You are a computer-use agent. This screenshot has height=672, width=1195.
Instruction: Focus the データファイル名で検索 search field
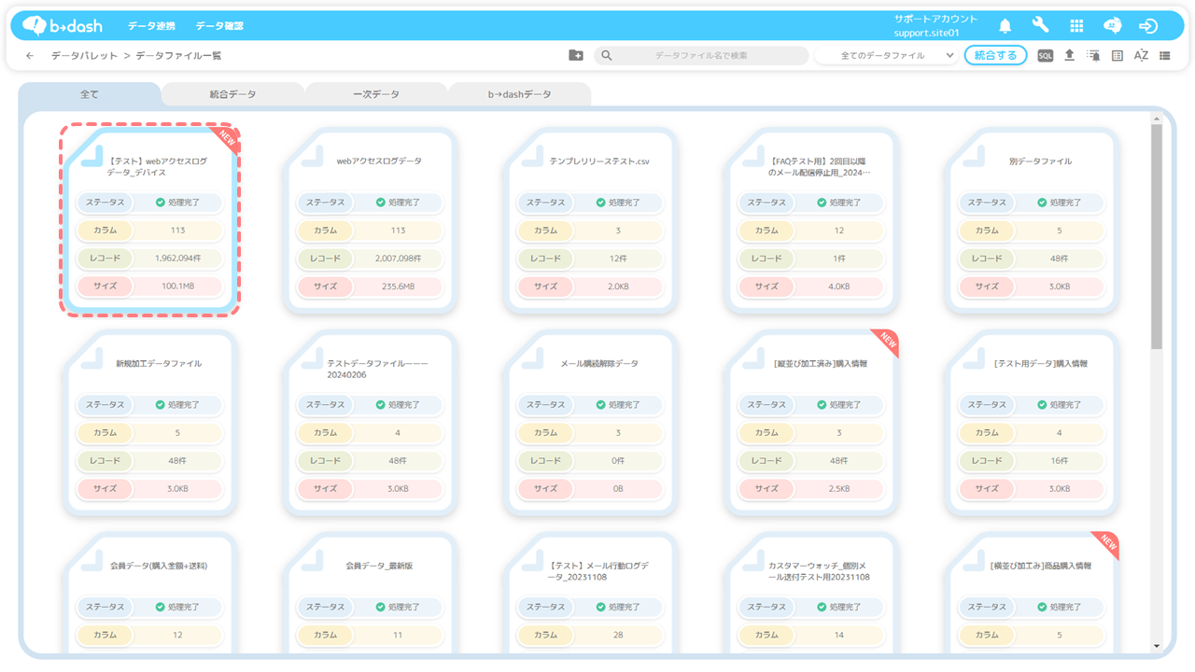(701, 56)
